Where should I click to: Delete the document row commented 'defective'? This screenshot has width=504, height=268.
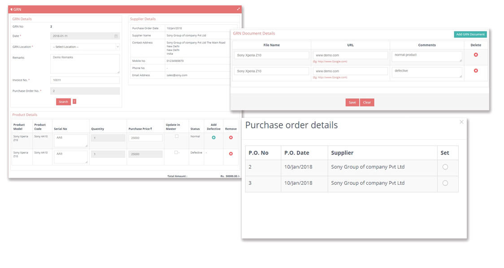click(x=475, y=71)
